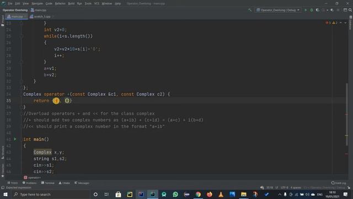Screen dimensions: 353x199
Task: Click the ENG language indicator
Action: point(320,194)
